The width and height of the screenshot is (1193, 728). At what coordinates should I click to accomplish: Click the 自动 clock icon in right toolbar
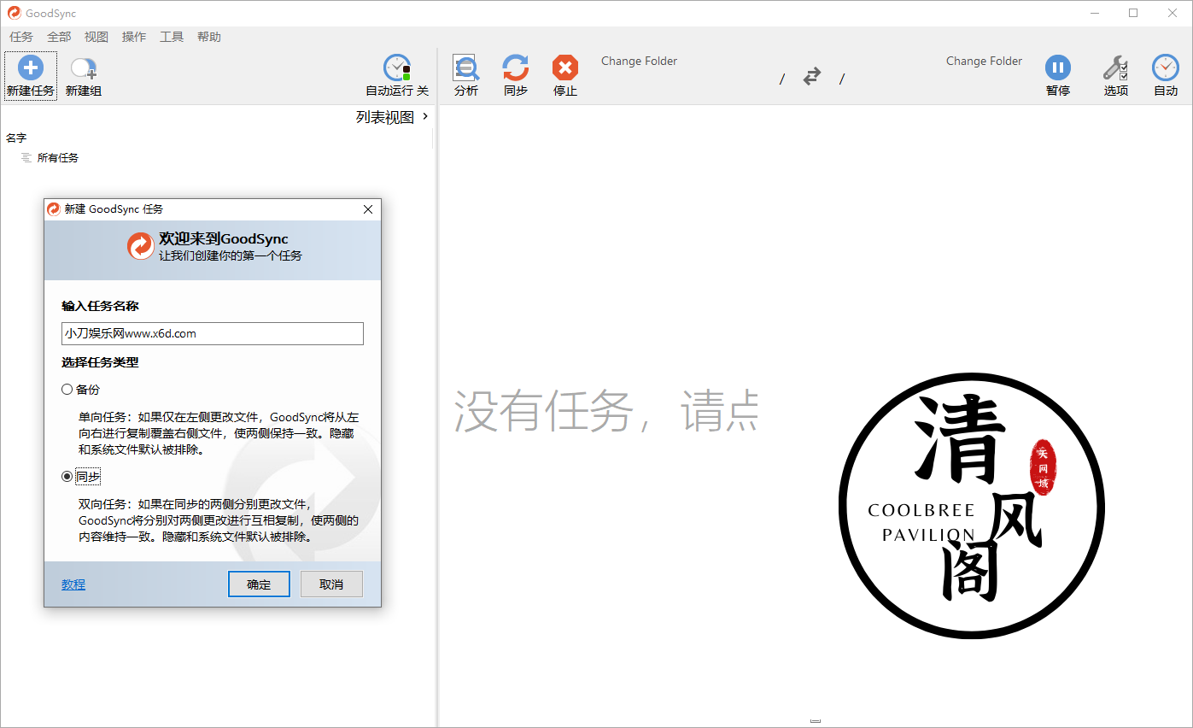click(1166, 68)
